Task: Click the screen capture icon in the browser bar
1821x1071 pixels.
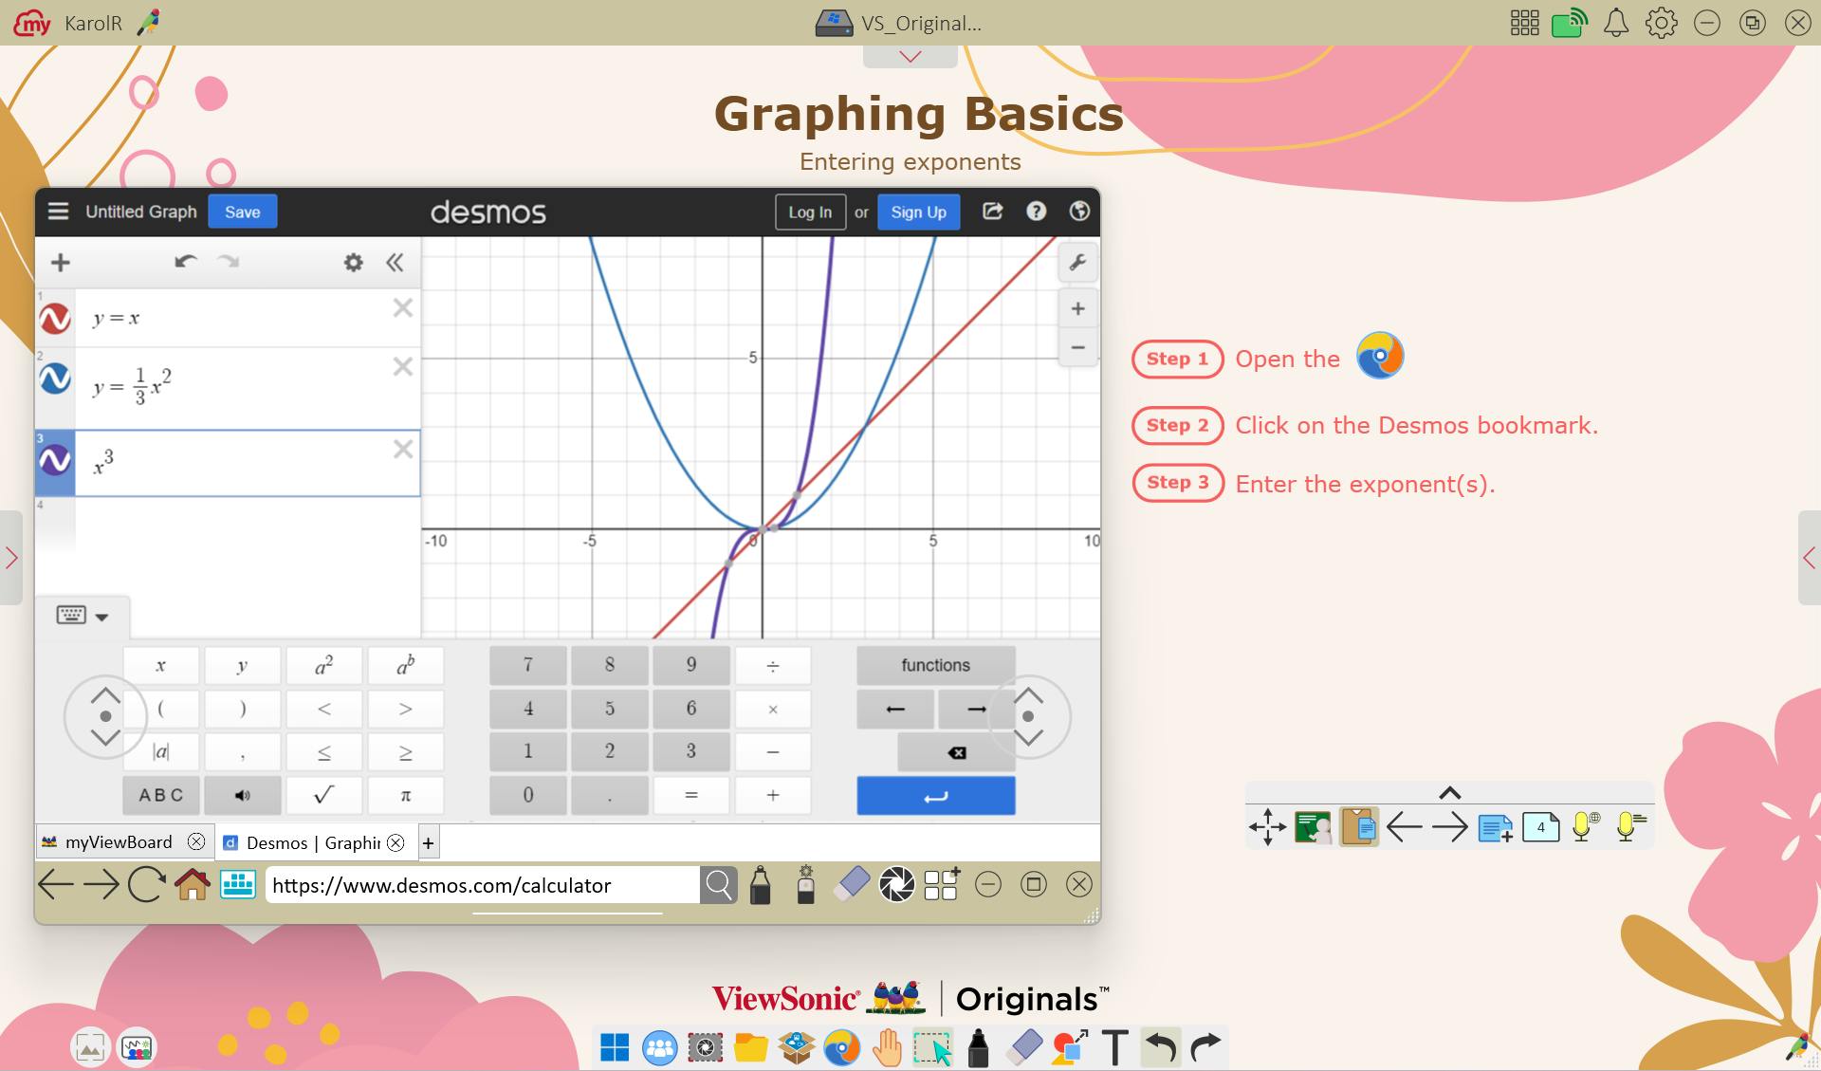Action: [896, 884]
